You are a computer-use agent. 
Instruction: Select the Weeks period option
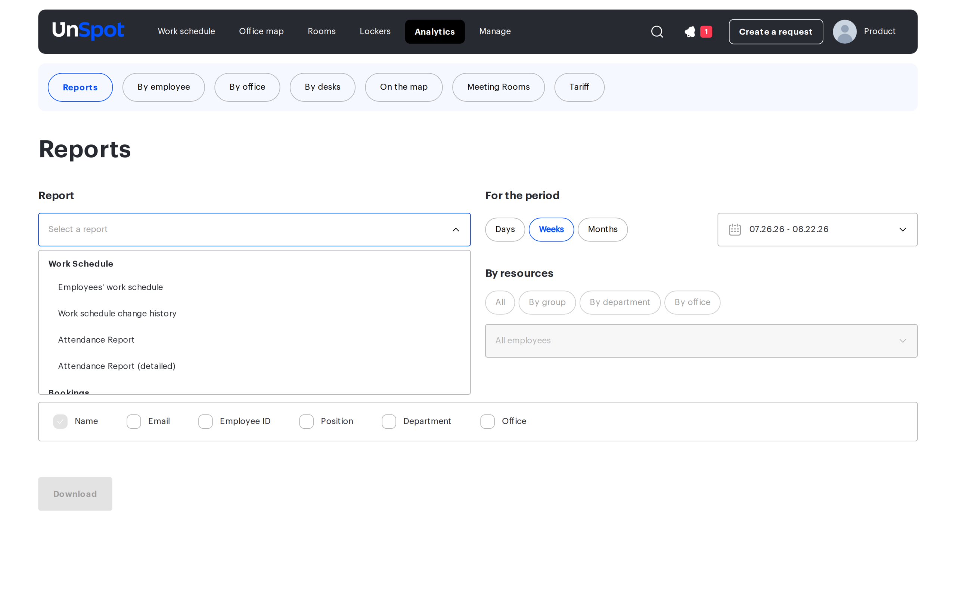tap(551, 229)
